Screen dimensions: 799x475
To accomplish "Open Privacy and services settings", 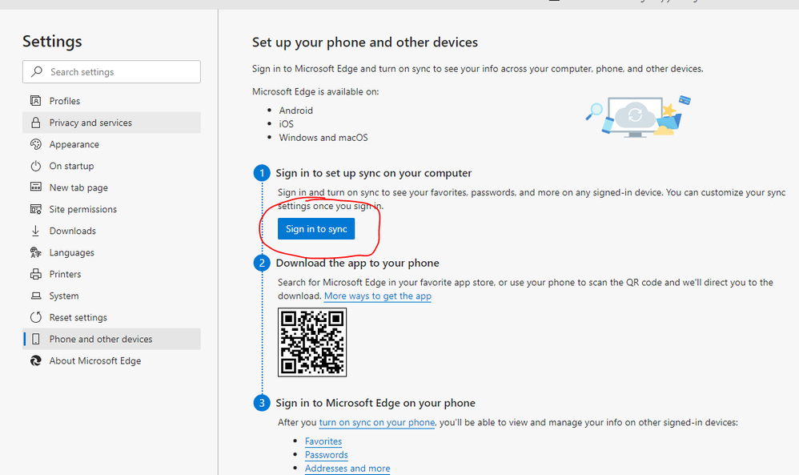I will 111,123.
